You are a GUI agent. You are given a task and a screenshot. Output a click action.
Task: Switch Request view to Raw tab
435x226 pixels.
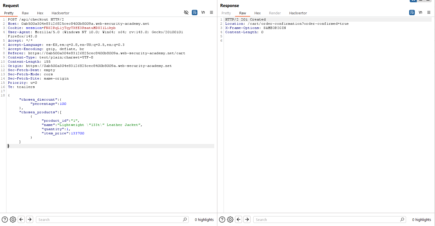25,13
